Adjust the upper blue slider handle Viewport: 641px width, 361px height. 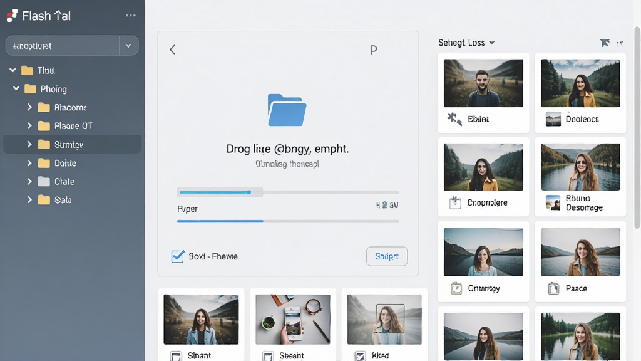click(249, 192)
